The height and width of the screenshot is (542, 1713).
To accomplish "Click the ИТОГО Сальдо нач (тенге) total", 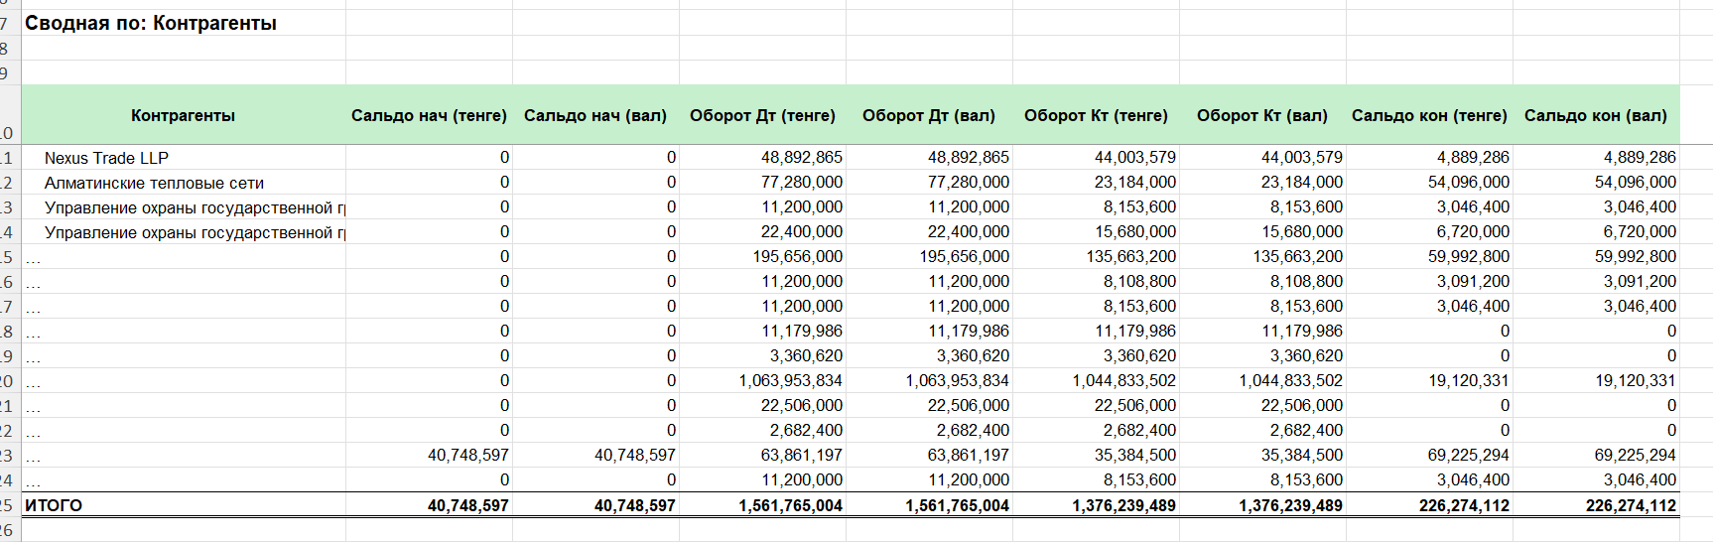I will click(467, 505).
